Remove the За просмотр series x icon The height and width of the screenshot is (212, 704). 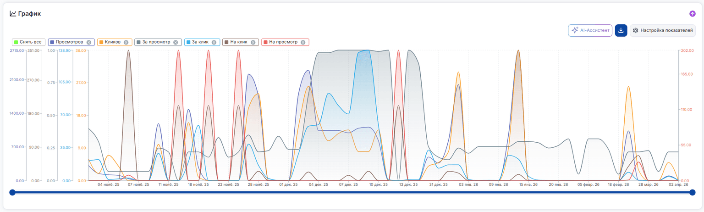tap(176, 42)
